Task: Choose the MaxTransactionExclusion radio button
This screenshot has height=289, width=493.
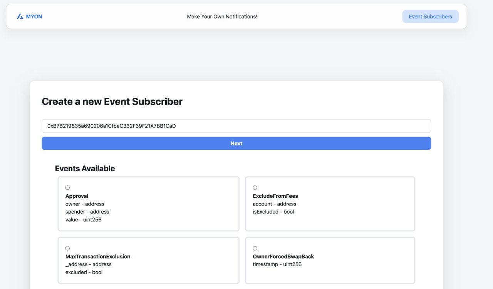Action: coord(68,248)
